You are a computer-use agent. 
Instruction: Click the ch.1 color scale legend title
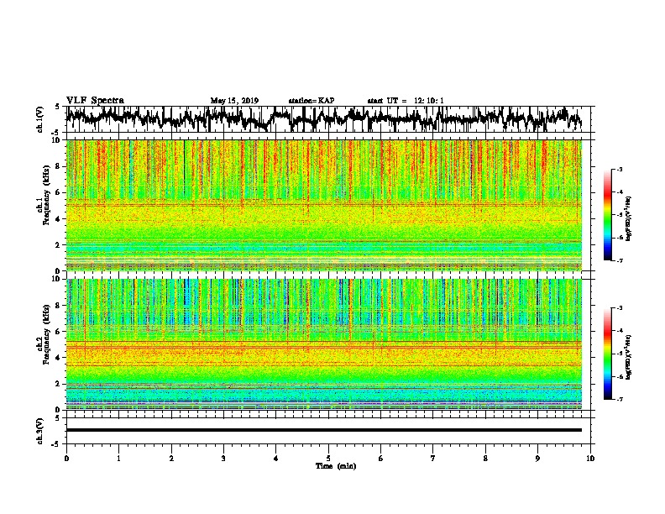pyautogui.click(x=629, y=219)
